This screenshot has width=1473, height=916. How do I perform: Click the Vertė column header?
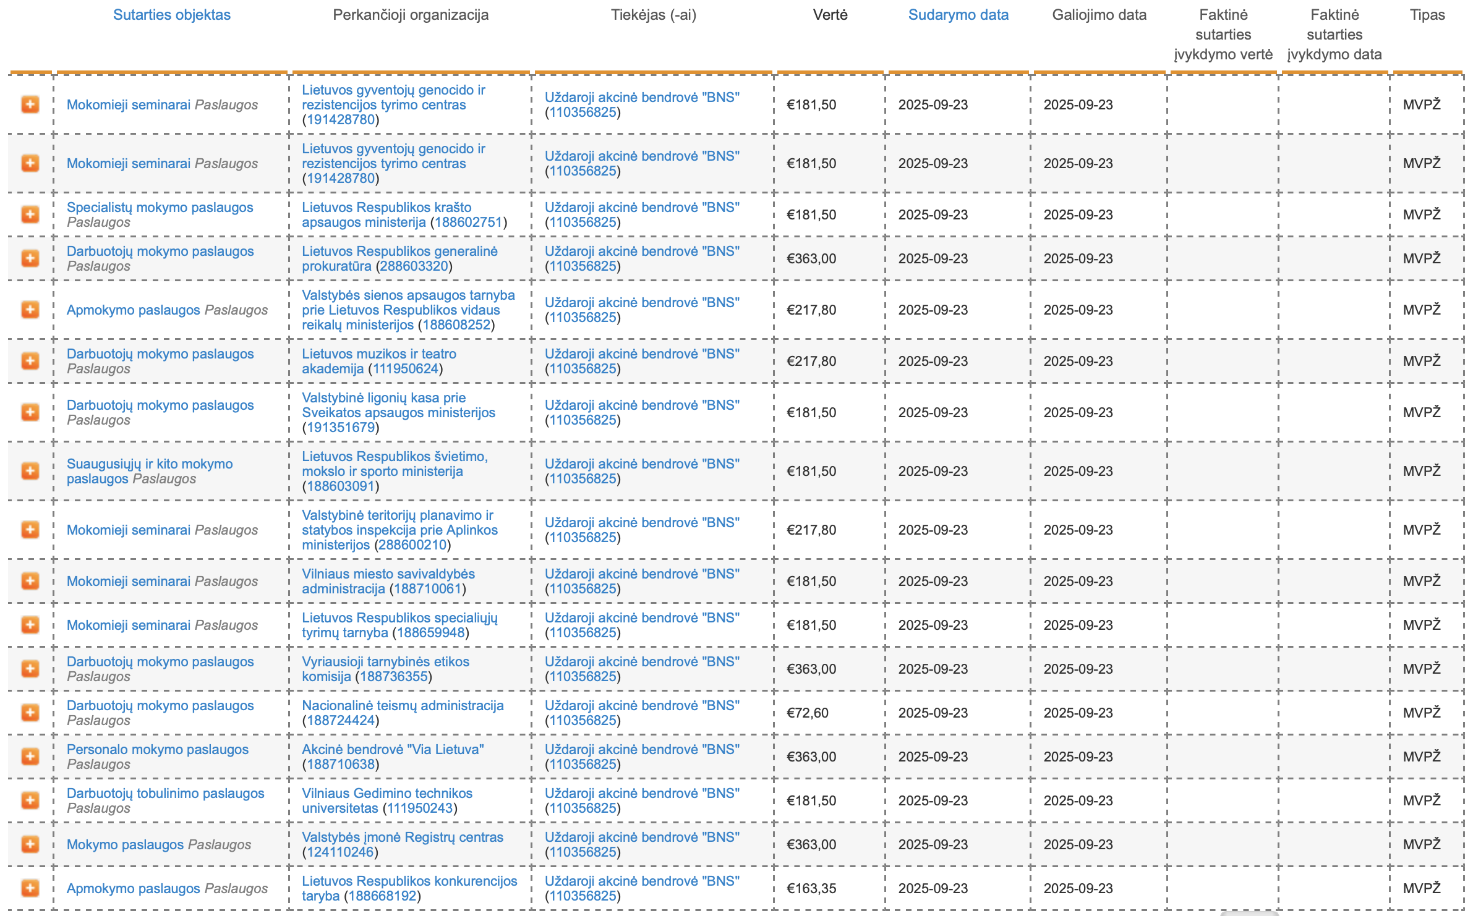click(830, 15)
